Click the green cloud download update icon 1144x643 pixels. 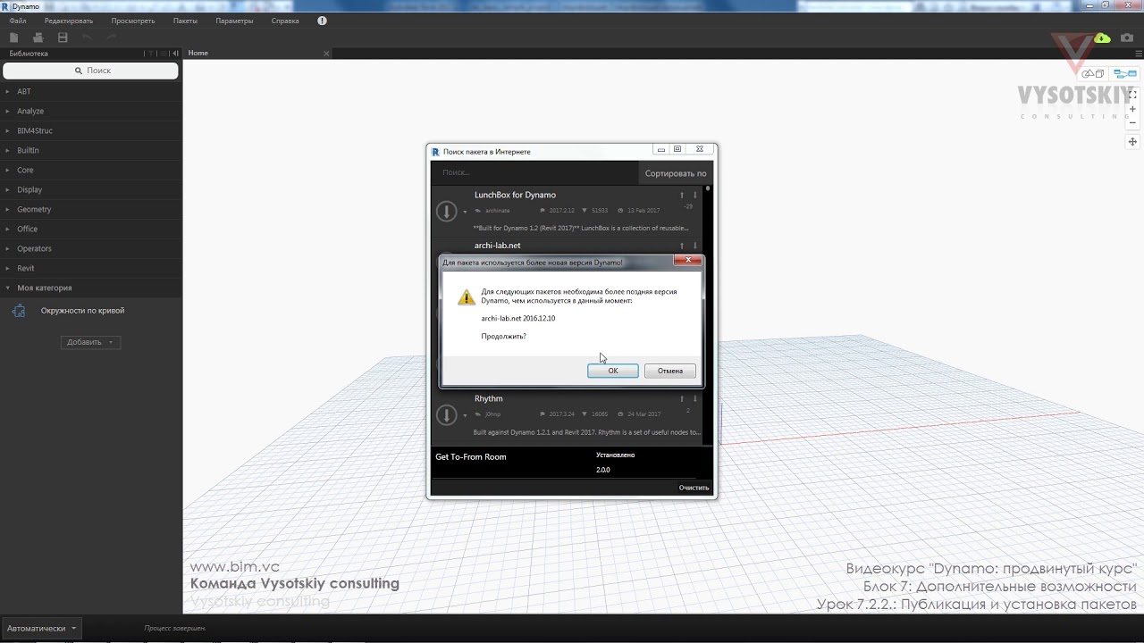1102,38
